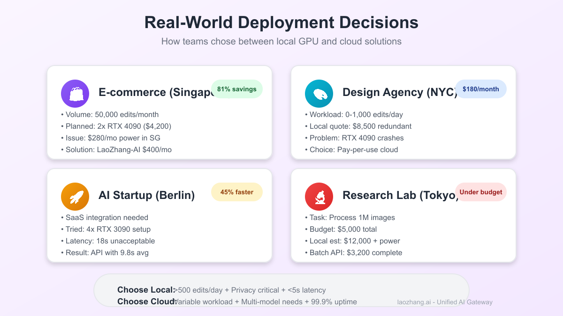563x316 pixels.
Task: Click the Choose Local label
Action: (146, 290)
